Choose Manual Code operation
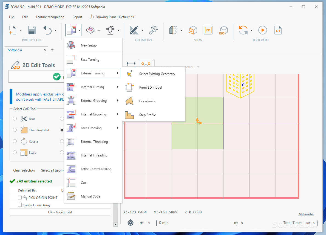Viewport: 326px width, 235px height. 93,196
